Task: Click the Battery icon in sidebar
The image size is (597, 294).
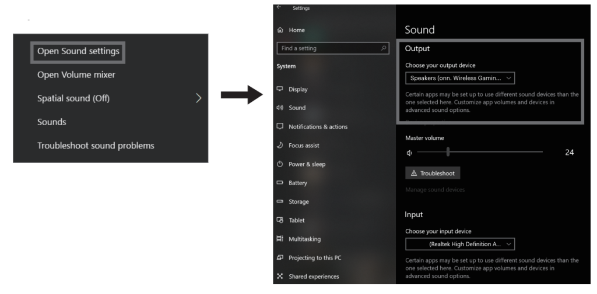Action: tap(280, 183)
